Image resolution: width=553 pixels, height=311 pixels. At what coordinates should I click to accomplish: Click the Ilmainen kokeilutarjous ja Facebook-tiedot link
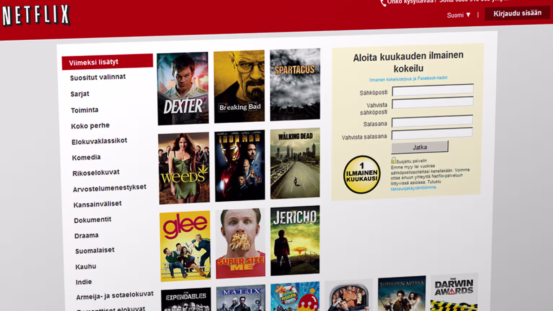point(408,77)
